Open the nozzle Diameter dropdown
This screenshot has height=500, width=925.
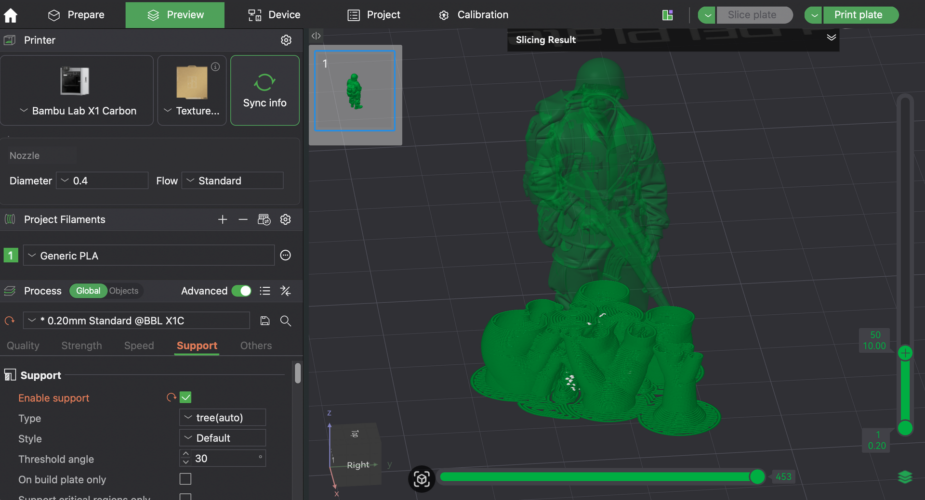102,181
